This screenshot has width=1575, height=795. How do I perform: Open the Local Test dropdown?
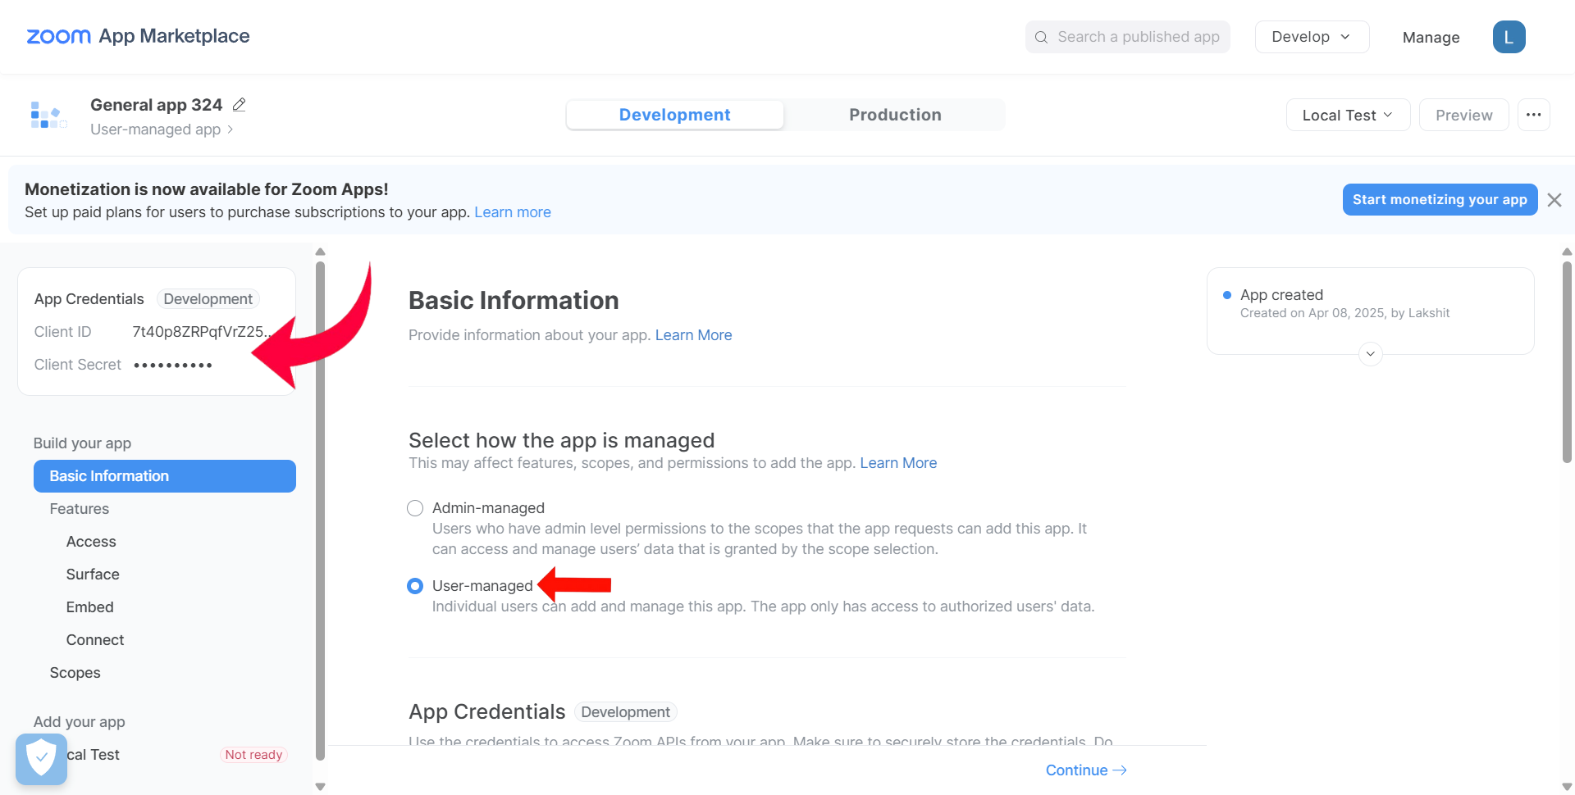tap(1348, 115)
